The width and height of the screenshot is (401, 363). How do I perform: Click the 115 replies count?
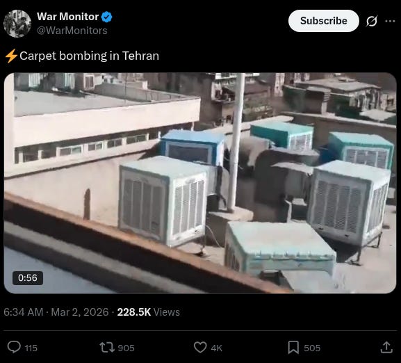(x=31, y=348)
